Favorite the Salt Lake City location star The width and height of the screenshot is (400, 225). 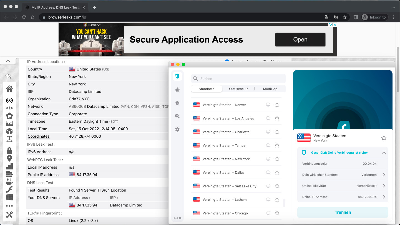pos(277,186)
